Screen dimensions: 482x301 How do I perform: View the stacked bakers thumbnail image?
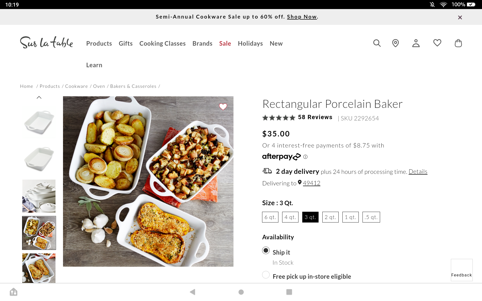[39, 196]
